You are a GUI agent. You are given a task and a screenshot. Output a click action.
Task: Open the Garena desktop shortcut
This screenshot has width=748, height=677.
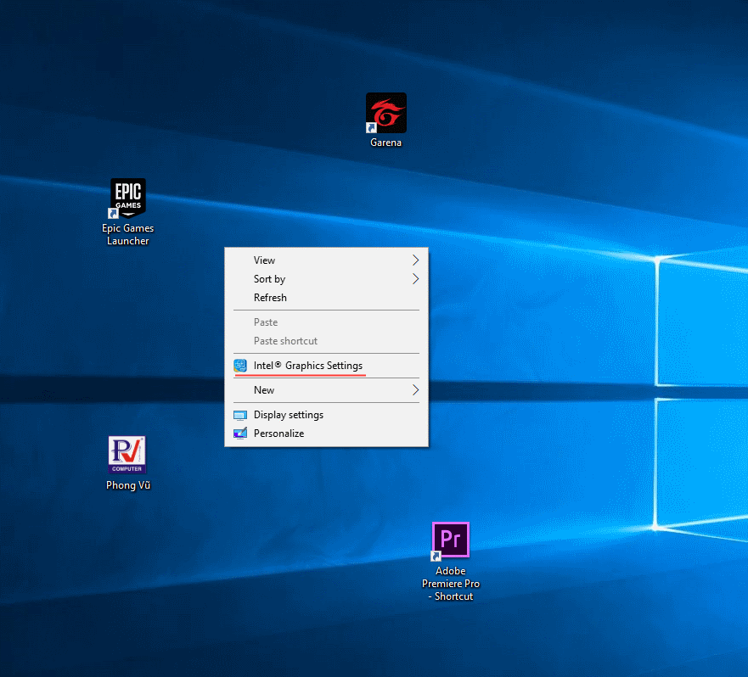(385, 113)
